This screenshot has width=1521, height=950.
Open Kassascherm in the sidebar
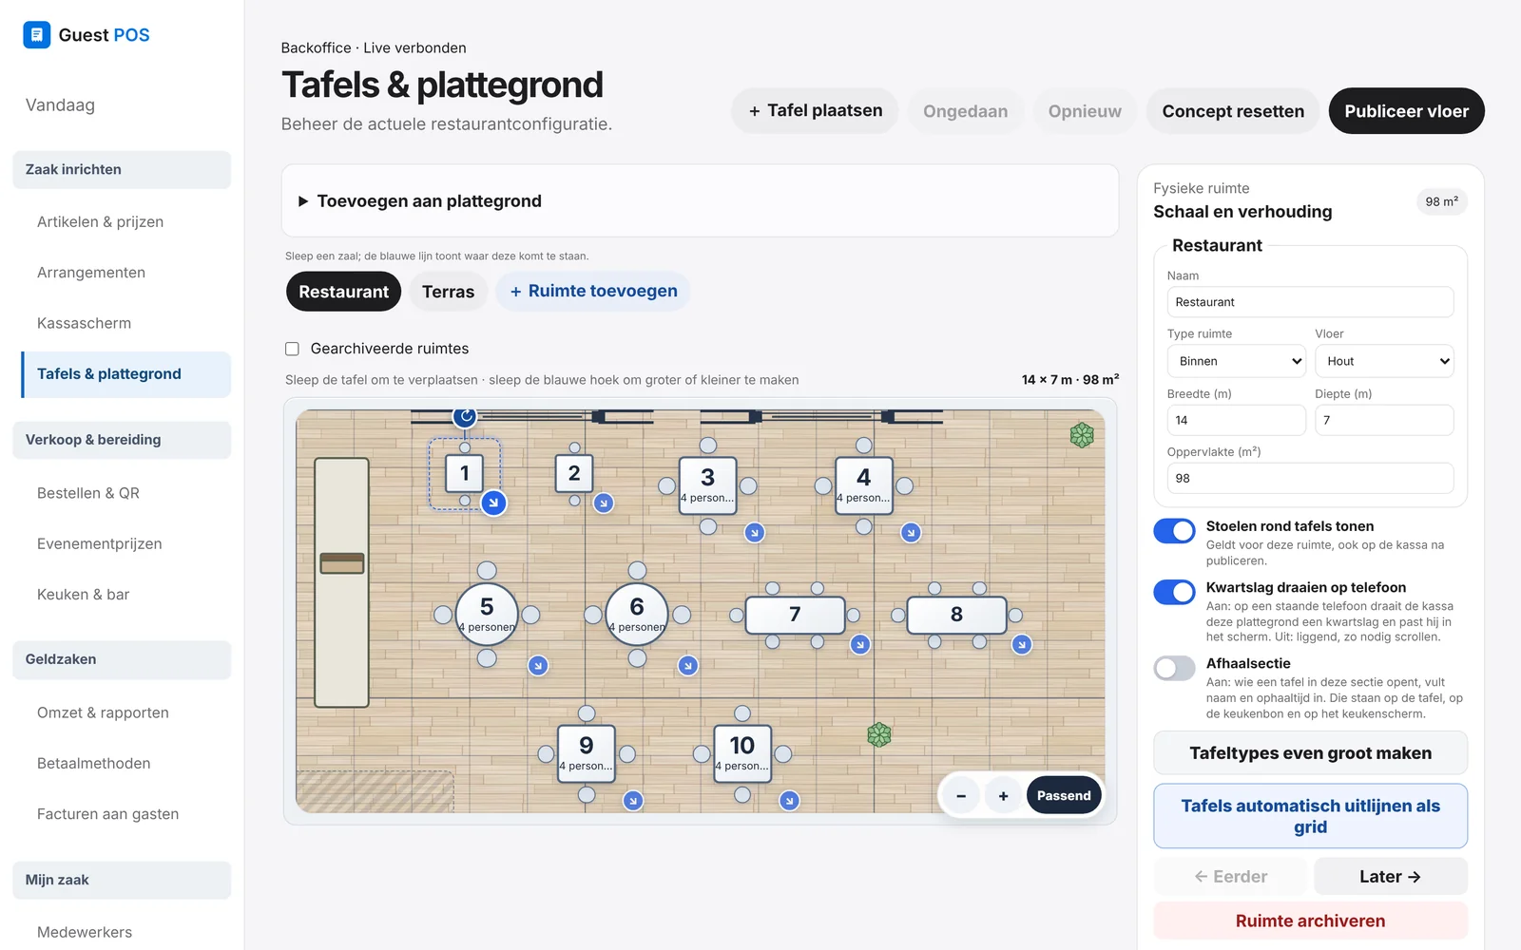tap(84, 323)
